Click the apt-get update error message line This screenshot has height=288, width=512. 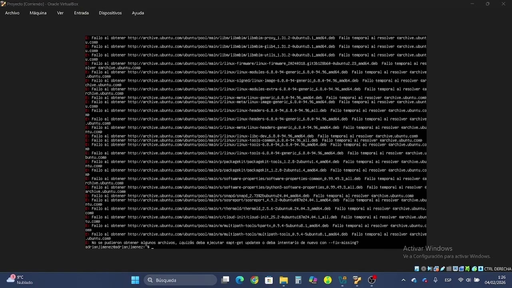222,243
